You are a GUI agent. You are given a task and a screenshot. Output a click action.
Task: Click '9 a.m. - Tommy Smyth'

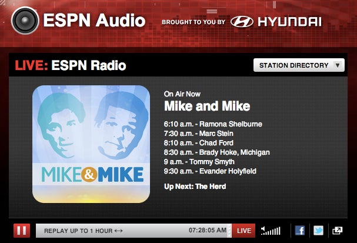click(x=199, y=162)
